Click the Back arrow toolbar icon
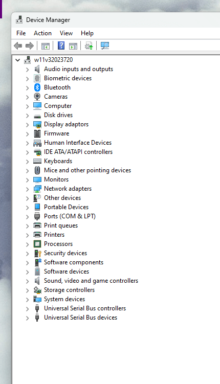 tap(18, 46)
